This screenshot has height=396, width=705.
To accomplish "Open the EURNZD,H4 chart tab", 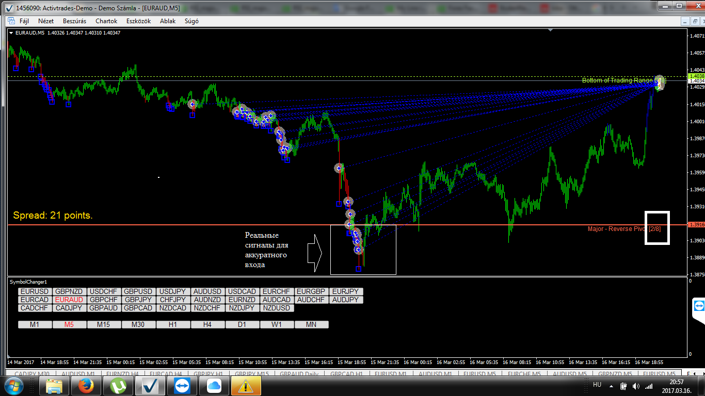I will tap(121, 373).
